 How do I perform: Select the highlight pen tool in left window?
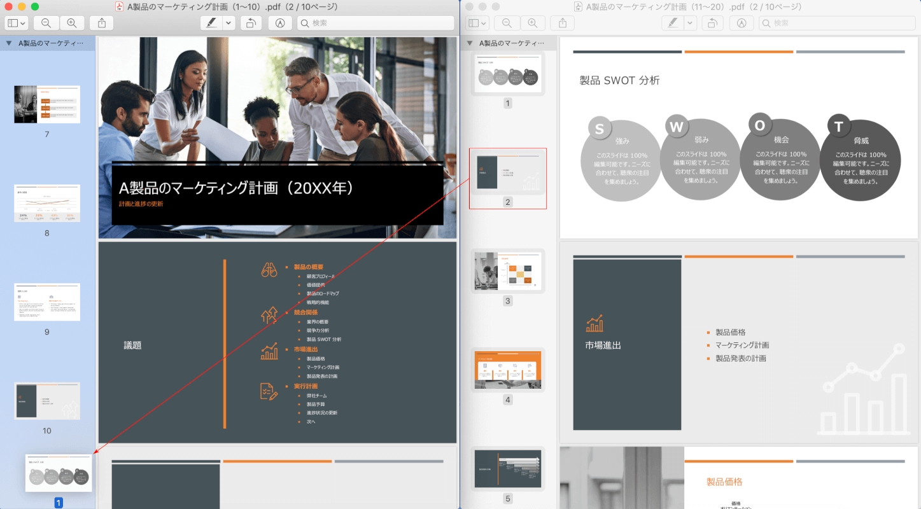click(210, 23)
